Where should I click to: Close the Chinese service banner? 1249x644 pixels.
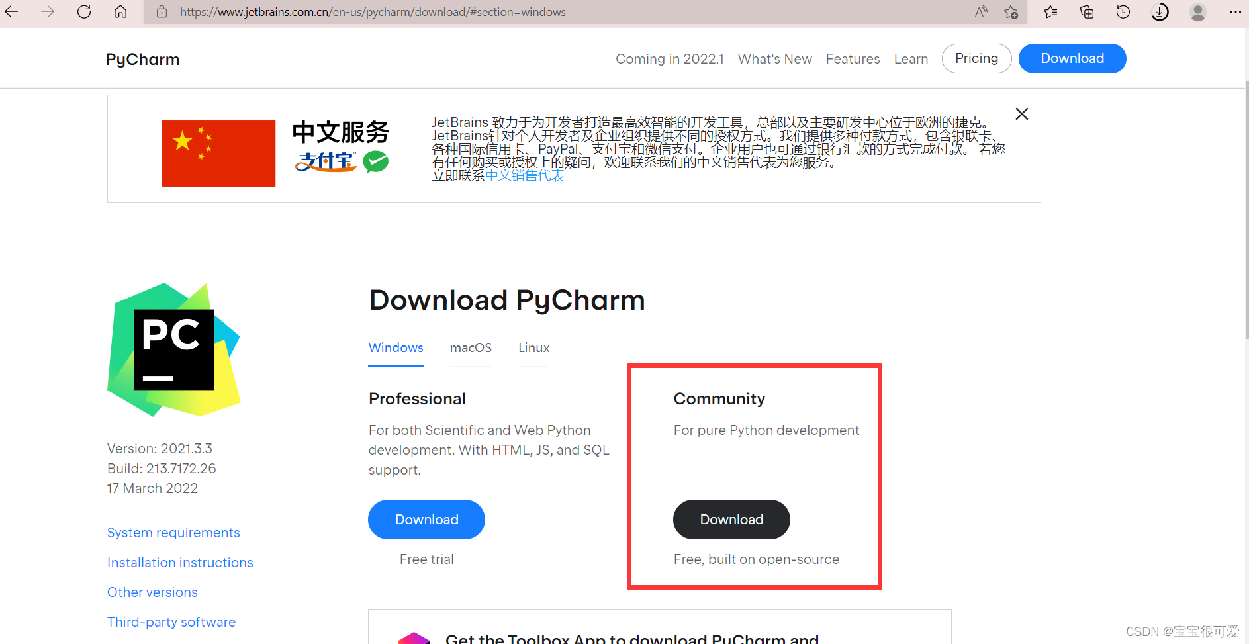1021,114
